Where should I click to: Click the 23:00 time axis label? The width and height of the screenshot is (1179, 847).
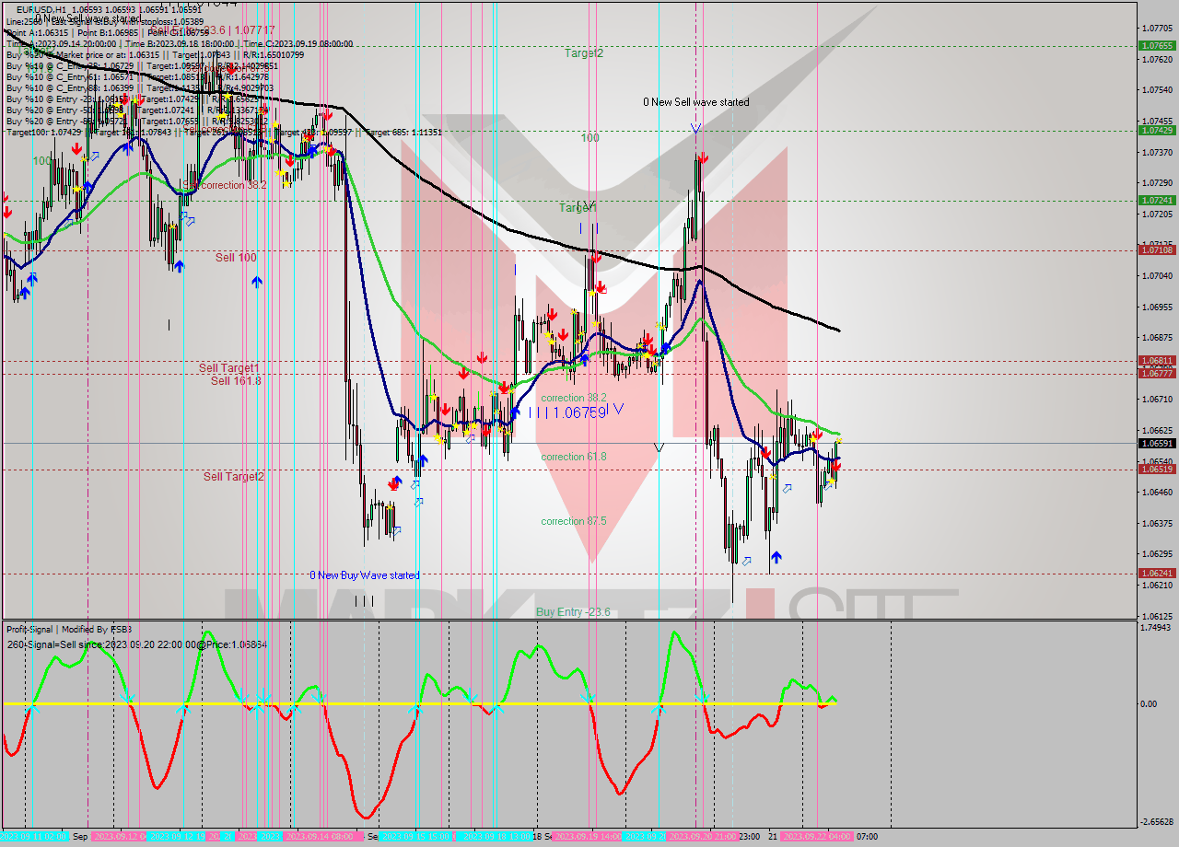pyautogui.click(x=749, y=837)
